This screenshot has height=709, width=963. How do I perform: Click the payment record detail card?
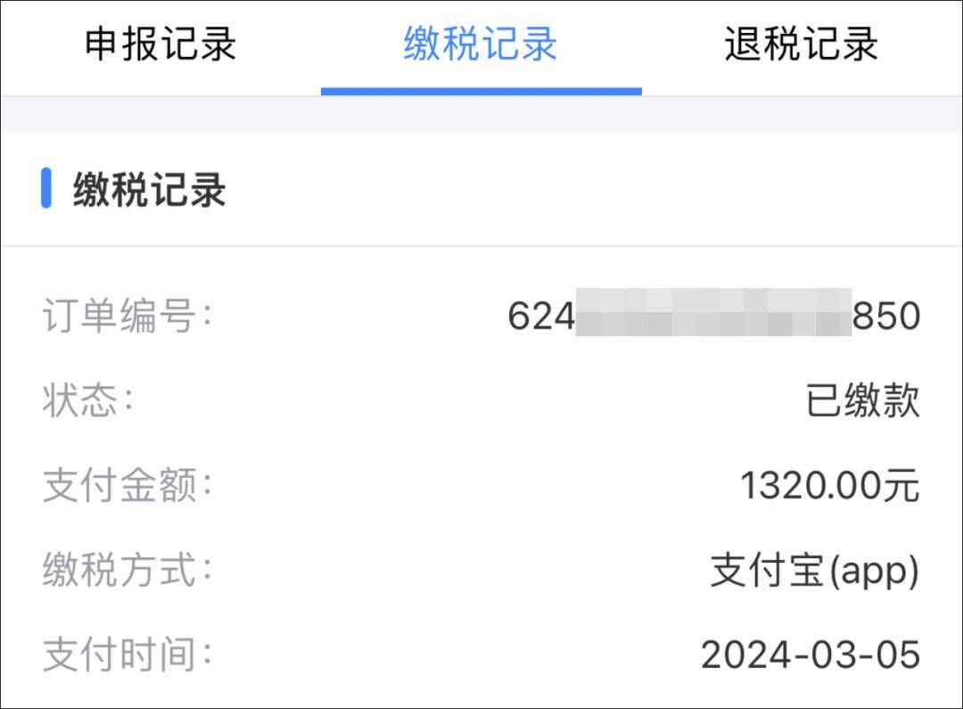point(481,486)
